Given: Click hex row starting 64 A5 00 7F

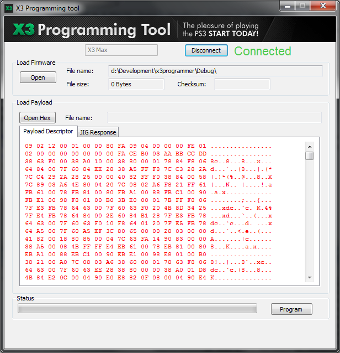Looking at the screenshot, I should point(148,231).
